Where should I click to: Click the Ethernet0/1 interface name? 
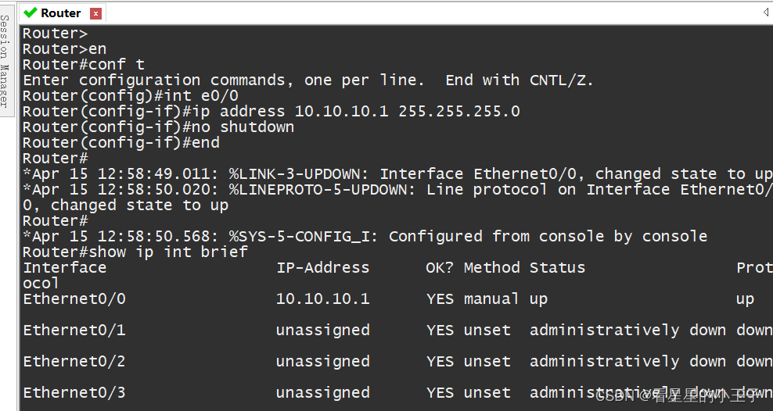(x=74, y=331)
